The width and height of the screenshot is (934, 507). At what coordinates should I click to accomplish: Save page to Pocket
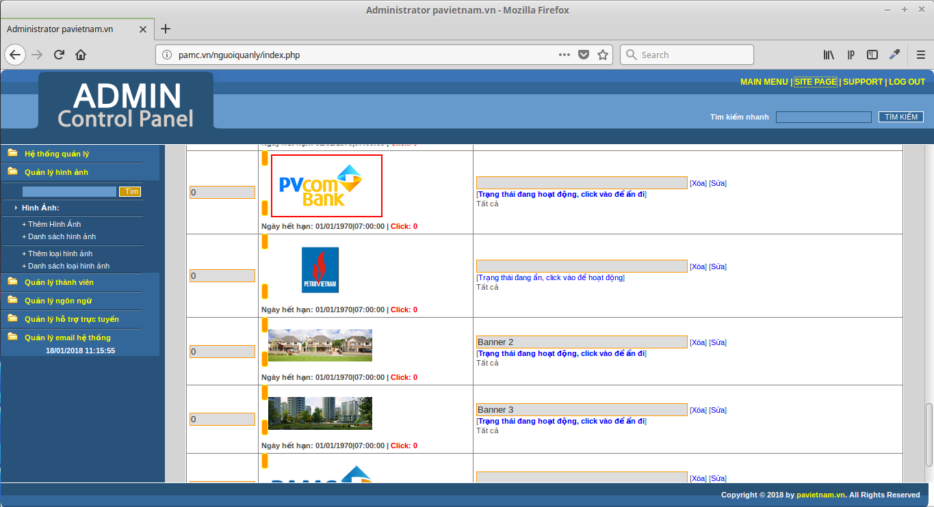click(584, 55)
